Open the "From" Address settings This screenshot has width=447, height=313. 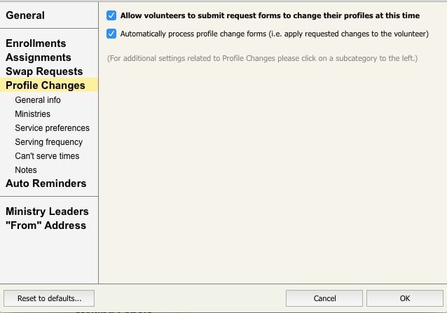pyautogui.click(x=46, y=225)
